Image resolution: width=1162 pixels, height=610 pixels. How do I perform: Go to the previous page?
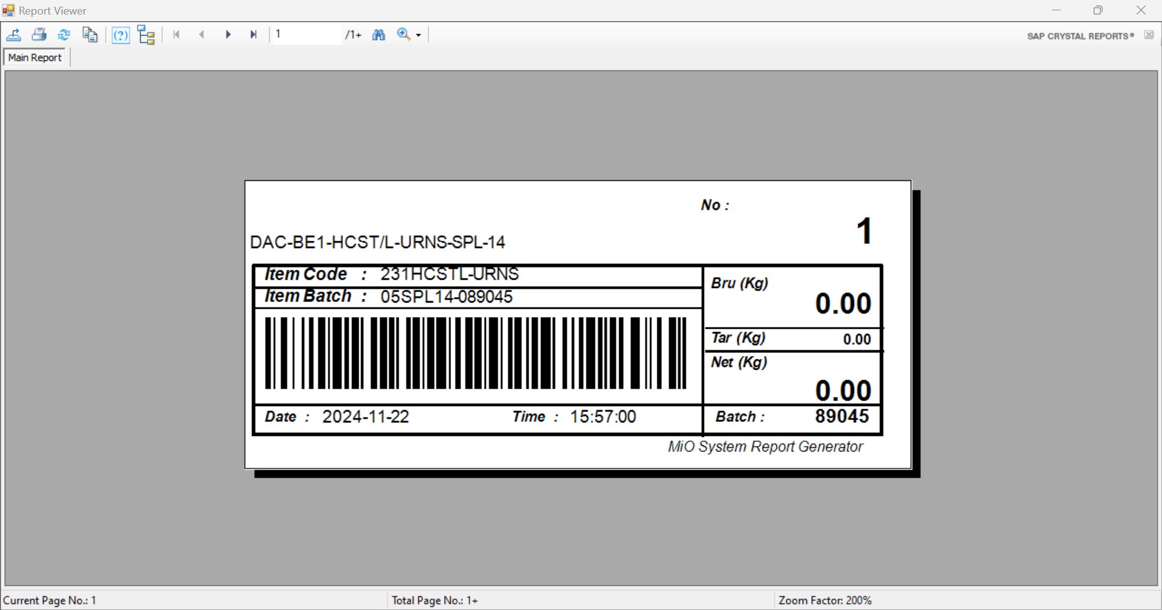[x=202, y=34]
